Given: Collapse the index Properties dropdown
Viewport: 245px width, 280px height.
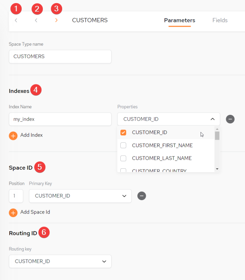Looking at the screenshot, I should pyautogui.click(x=212, y=119).
